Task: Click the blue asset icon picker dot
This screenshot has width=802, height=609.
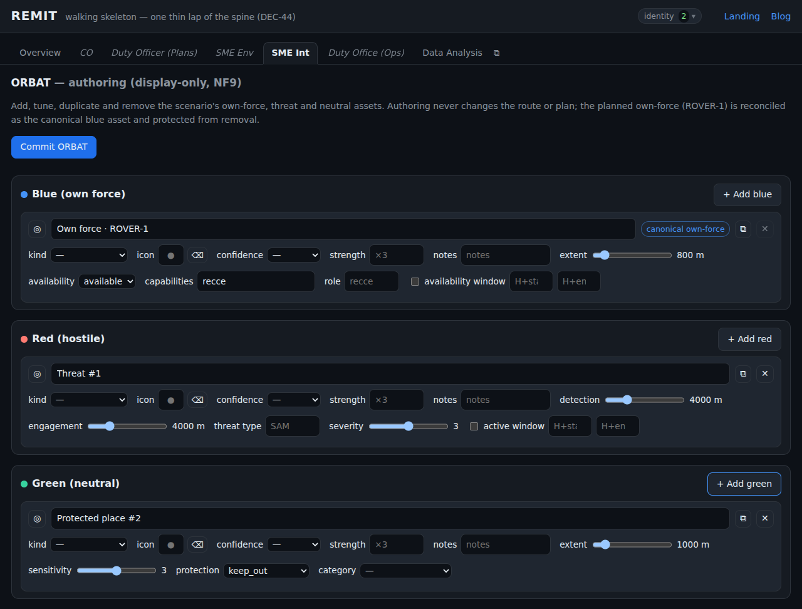Action: point(171,256)
